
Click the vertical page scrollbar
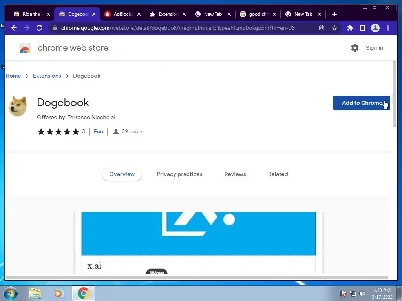coord(394,93)
